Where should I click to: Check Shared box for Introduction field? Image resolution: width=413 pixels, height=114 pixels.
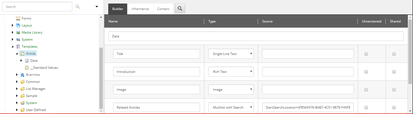click(394, 72)
